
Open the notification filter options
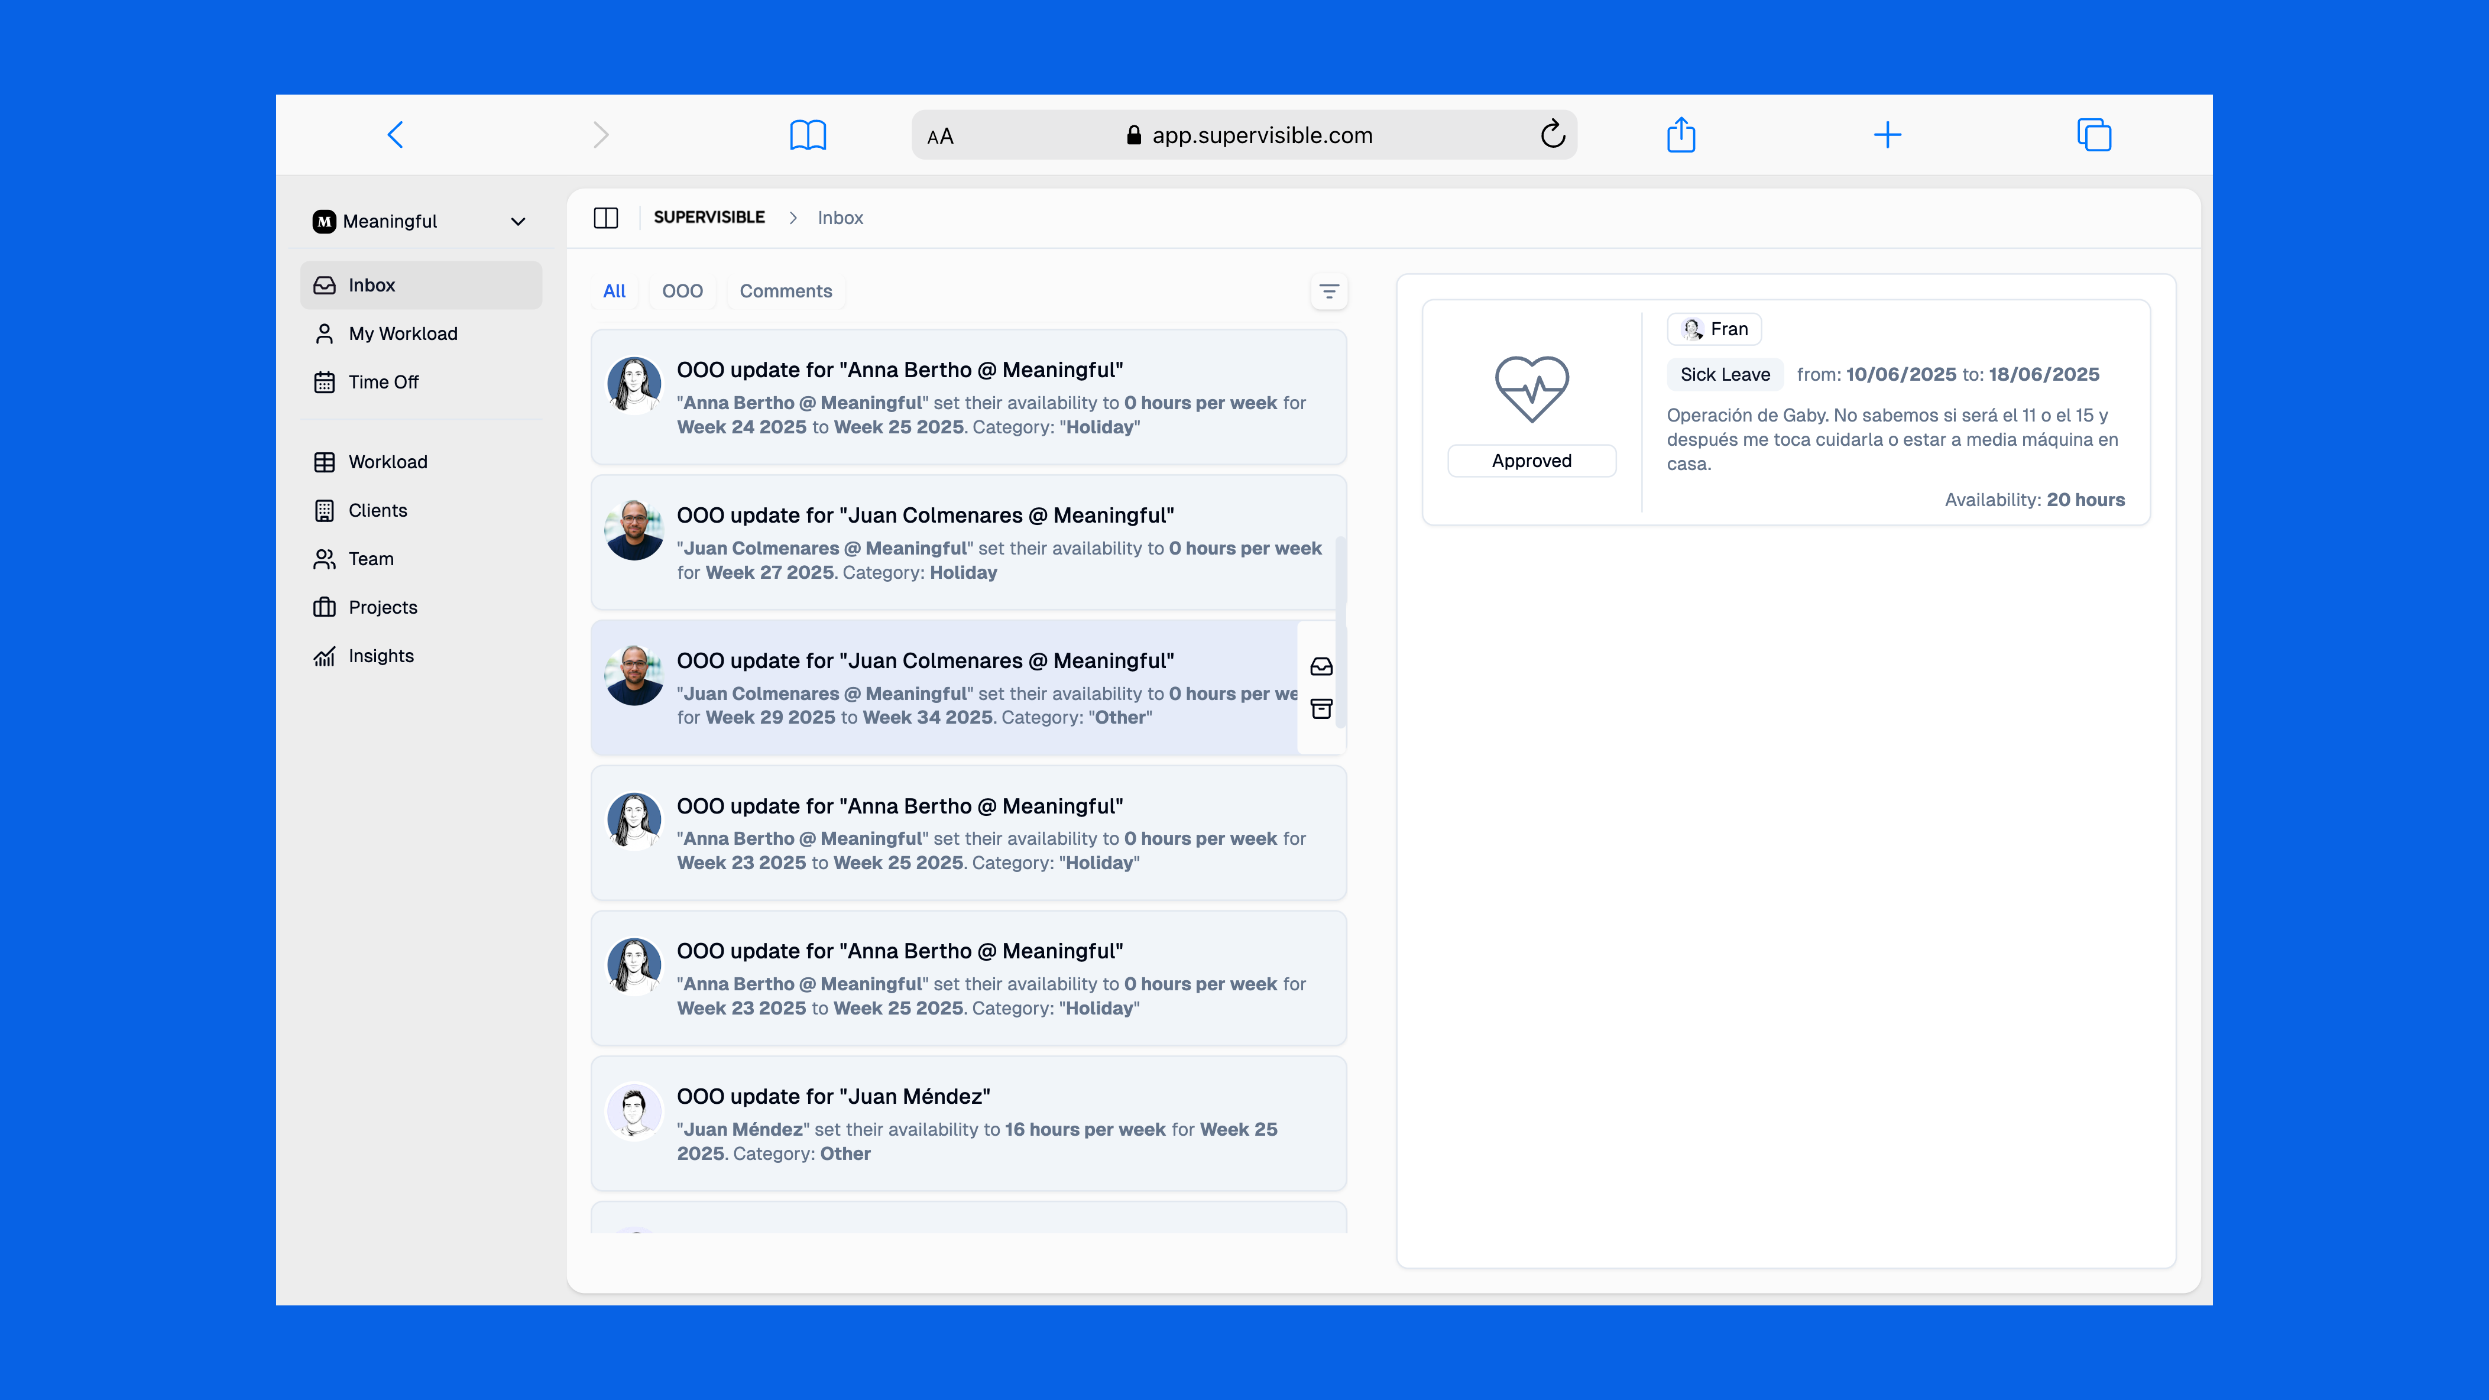pyautogui.click(x=1328, y=291)
